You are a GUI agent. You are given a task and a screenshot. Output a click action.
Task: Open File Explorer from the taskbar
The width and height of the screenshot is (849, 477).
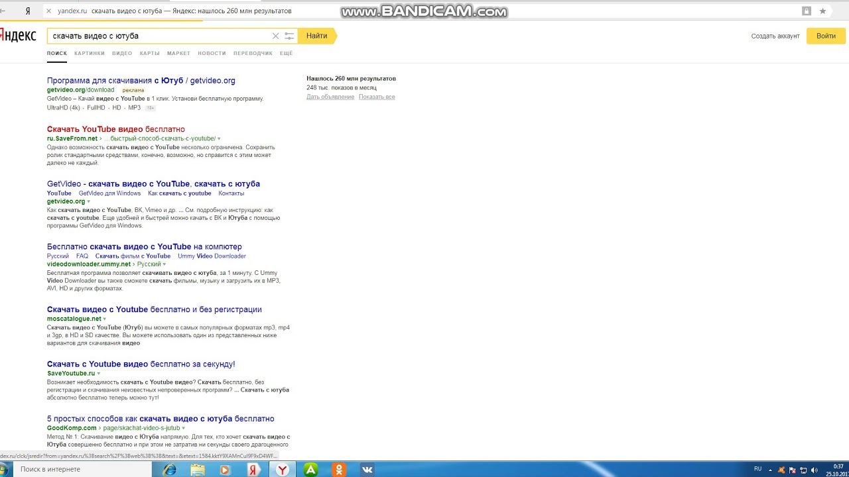[x=198, y=470]
